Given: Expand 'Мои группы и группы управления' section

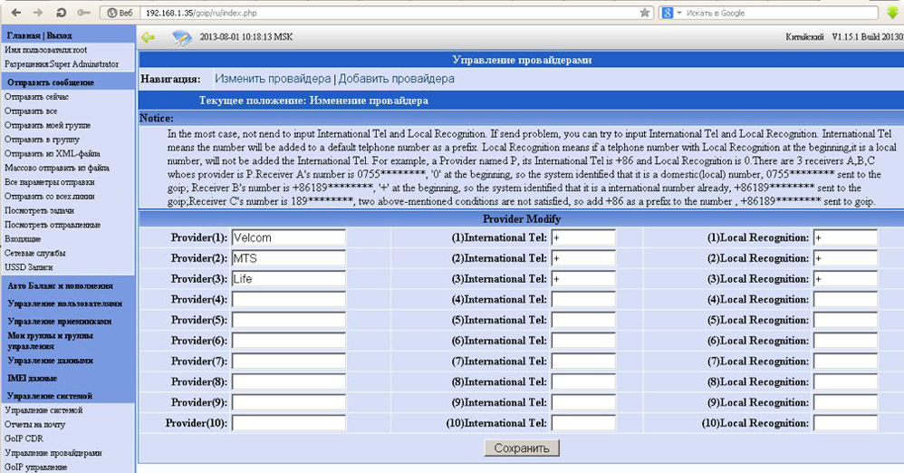Looking at the screenshot, I should (50, 341).
